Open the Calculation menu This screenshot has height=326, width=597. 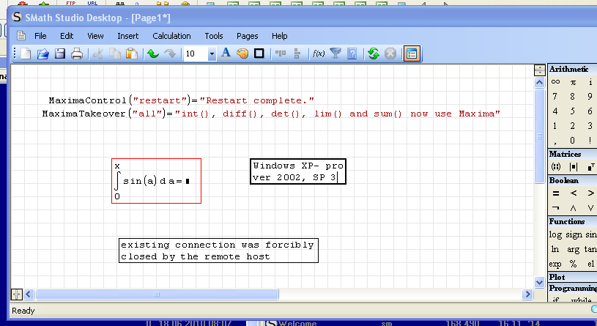tap(171, 36)
